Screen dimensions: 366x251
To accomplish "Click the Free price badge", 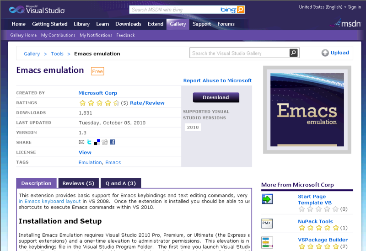I will 97,71.
